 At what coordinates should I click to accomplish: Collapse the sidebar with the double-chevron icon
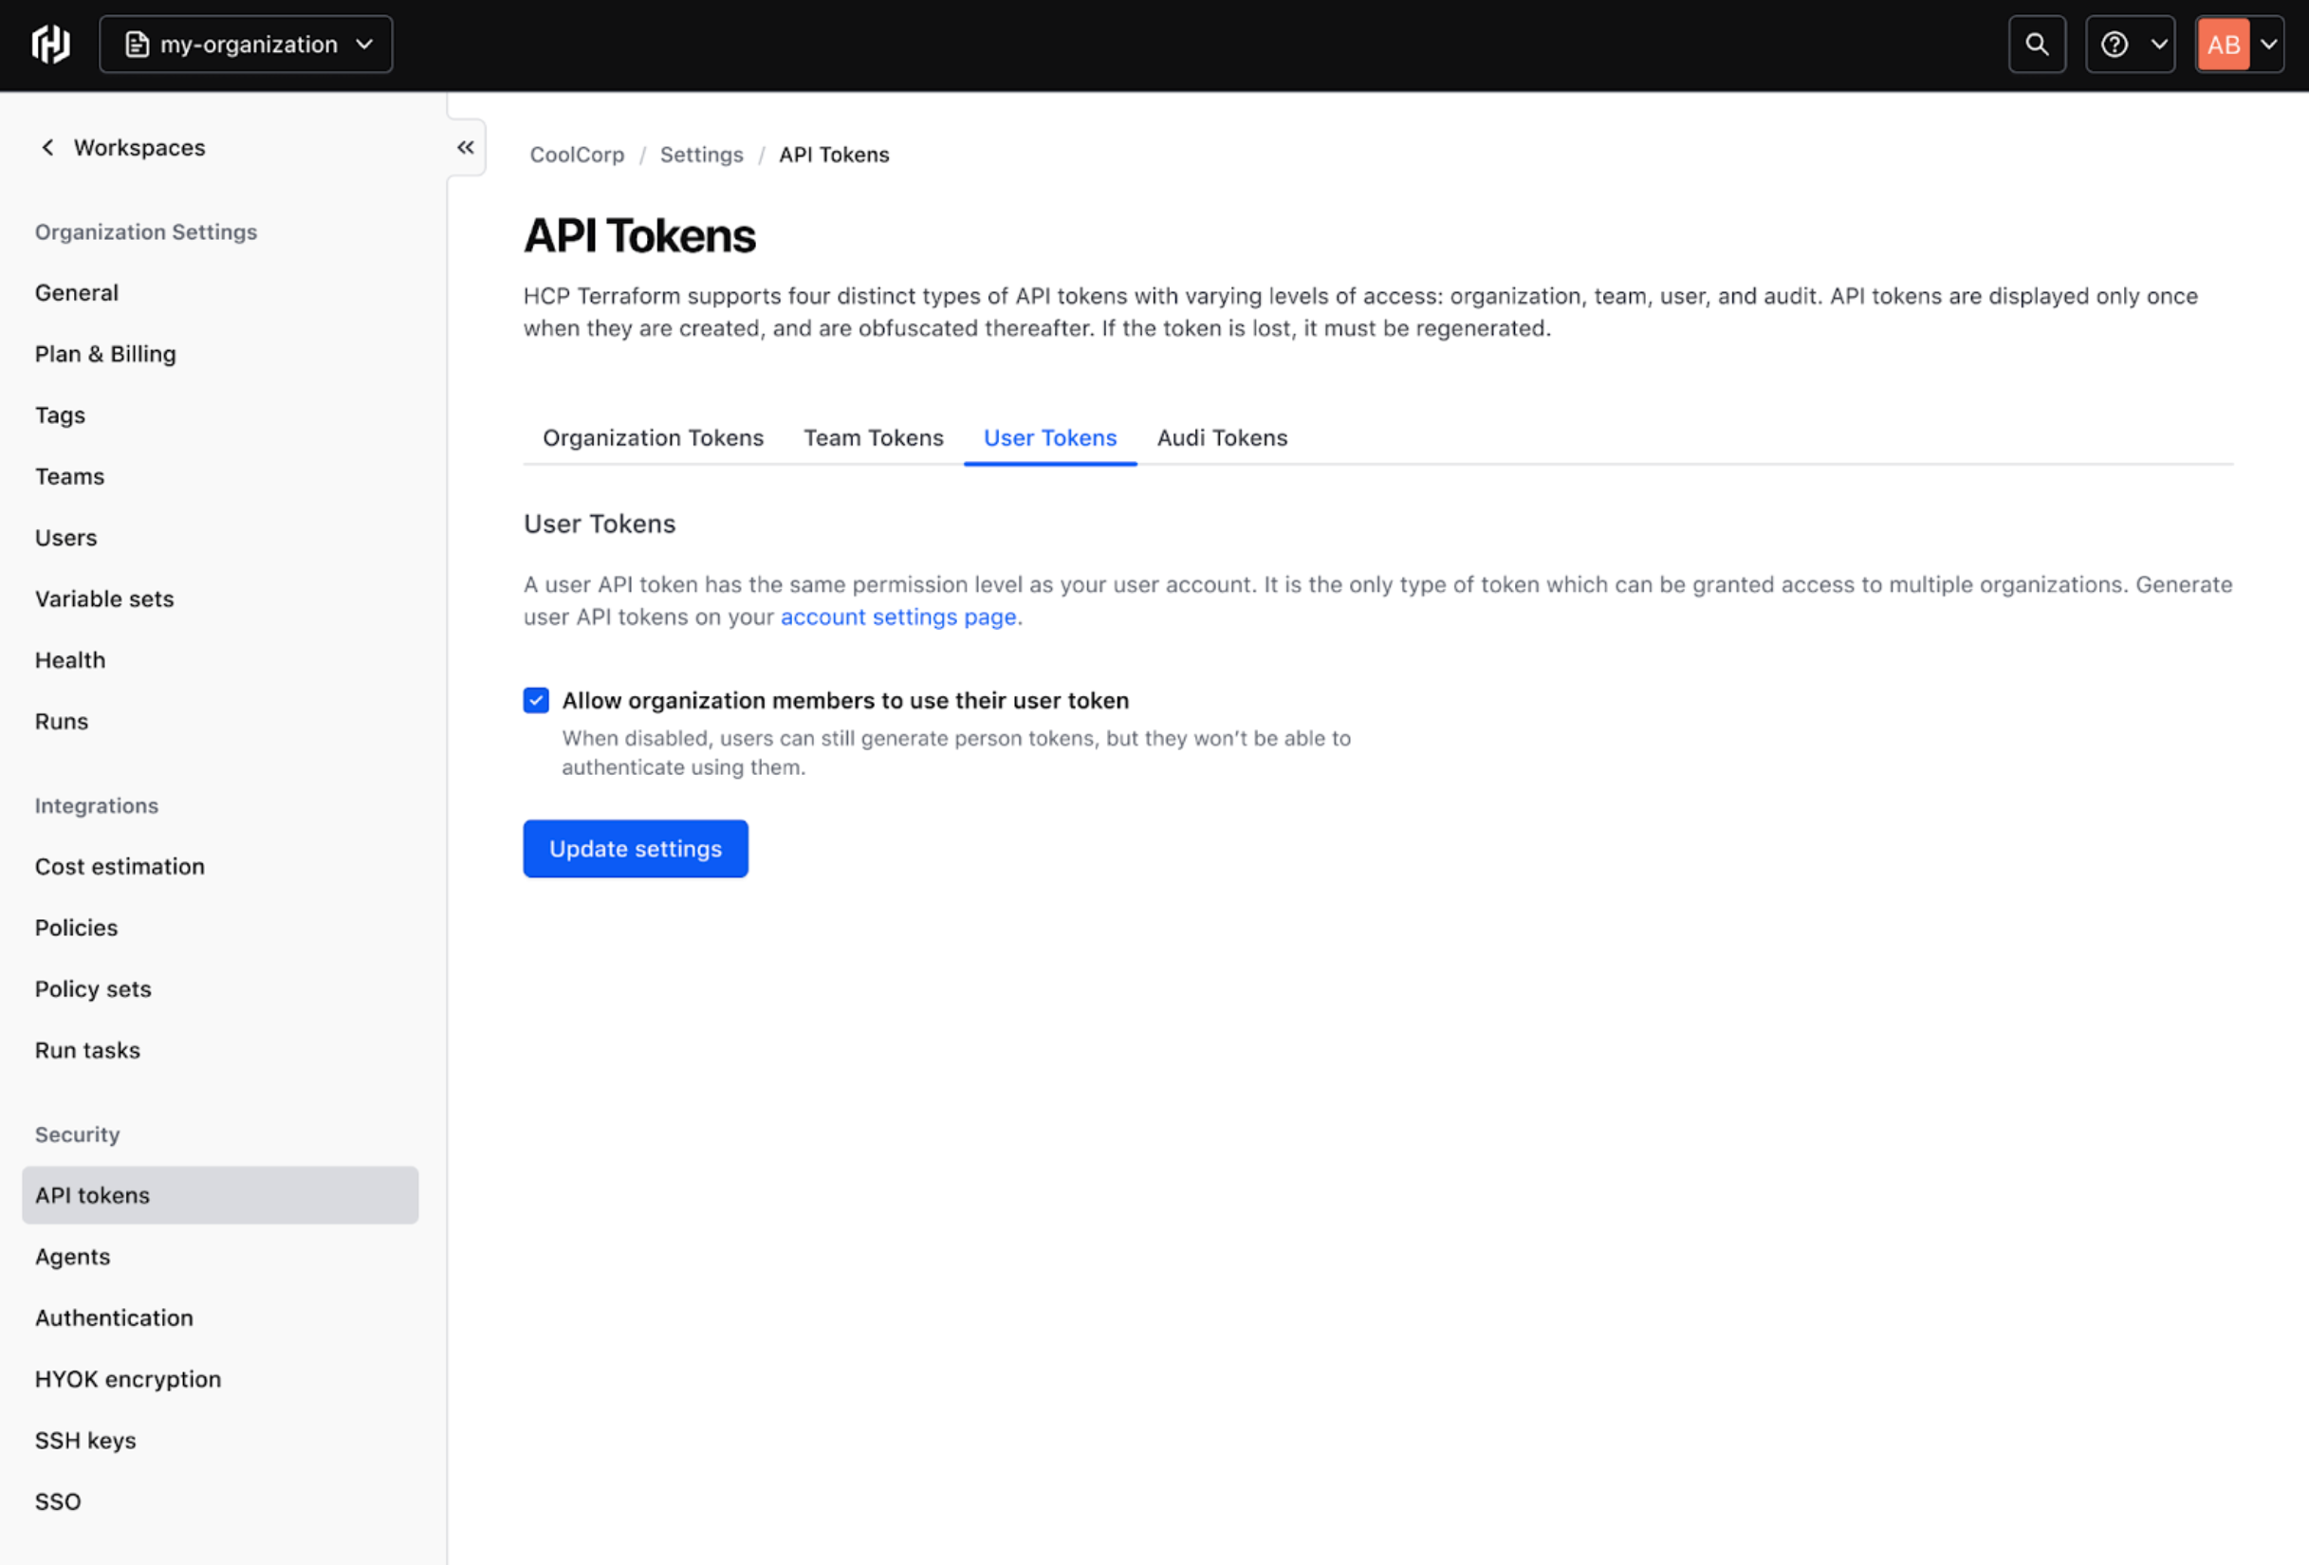click(x=465, y=146)
